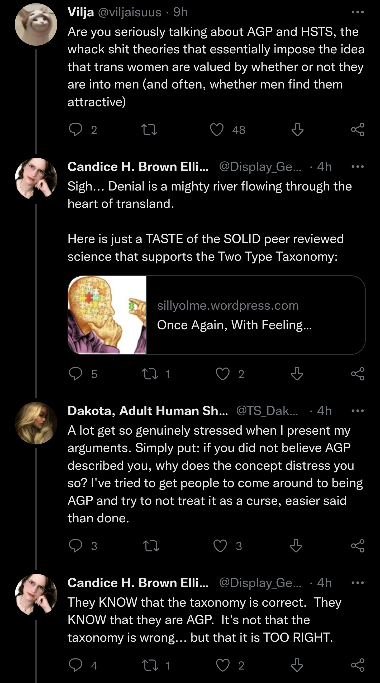380x683 pixels.
Task: Open more options on Vilja's tweet
Action: point(358,12)
